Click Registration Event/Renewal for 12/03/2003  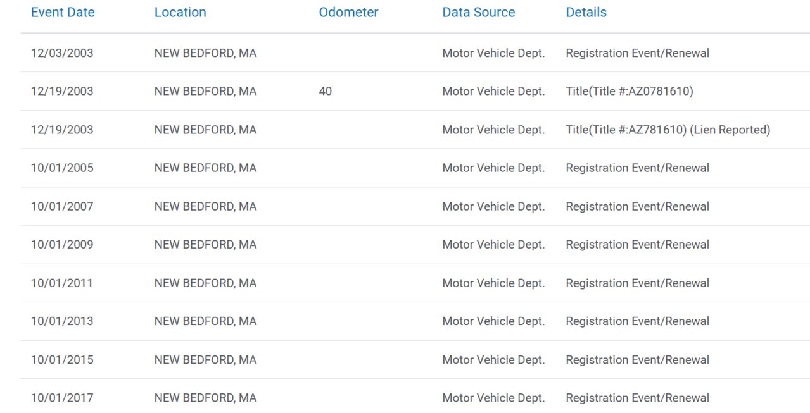click(x=638, y=53)
